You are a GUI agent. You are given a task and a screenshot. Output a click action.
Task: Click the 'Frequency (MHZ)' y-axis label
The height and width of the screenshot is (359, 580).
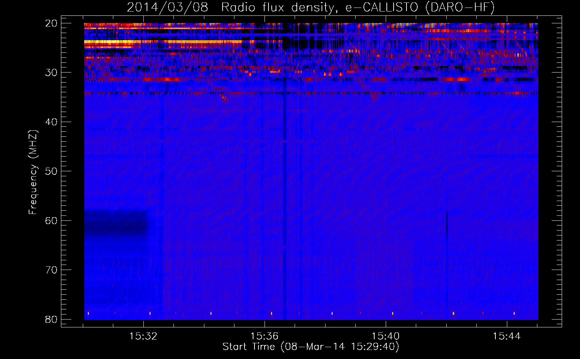click(33, 172)
